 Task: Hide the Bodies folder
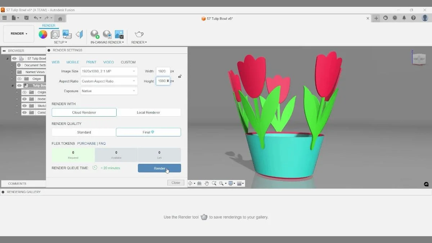[x=24, y=99]
